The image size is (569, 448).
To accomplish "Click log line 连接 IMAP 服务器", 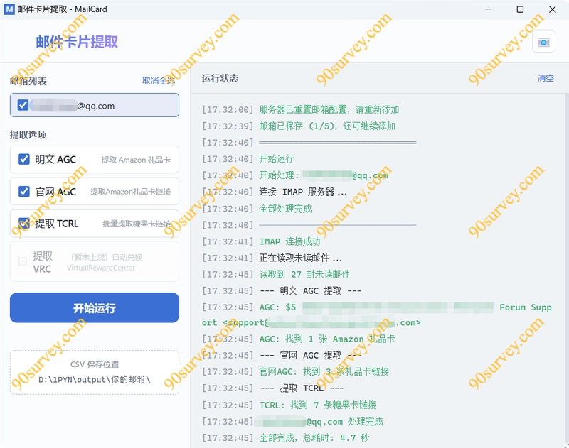I will (303, 192).
